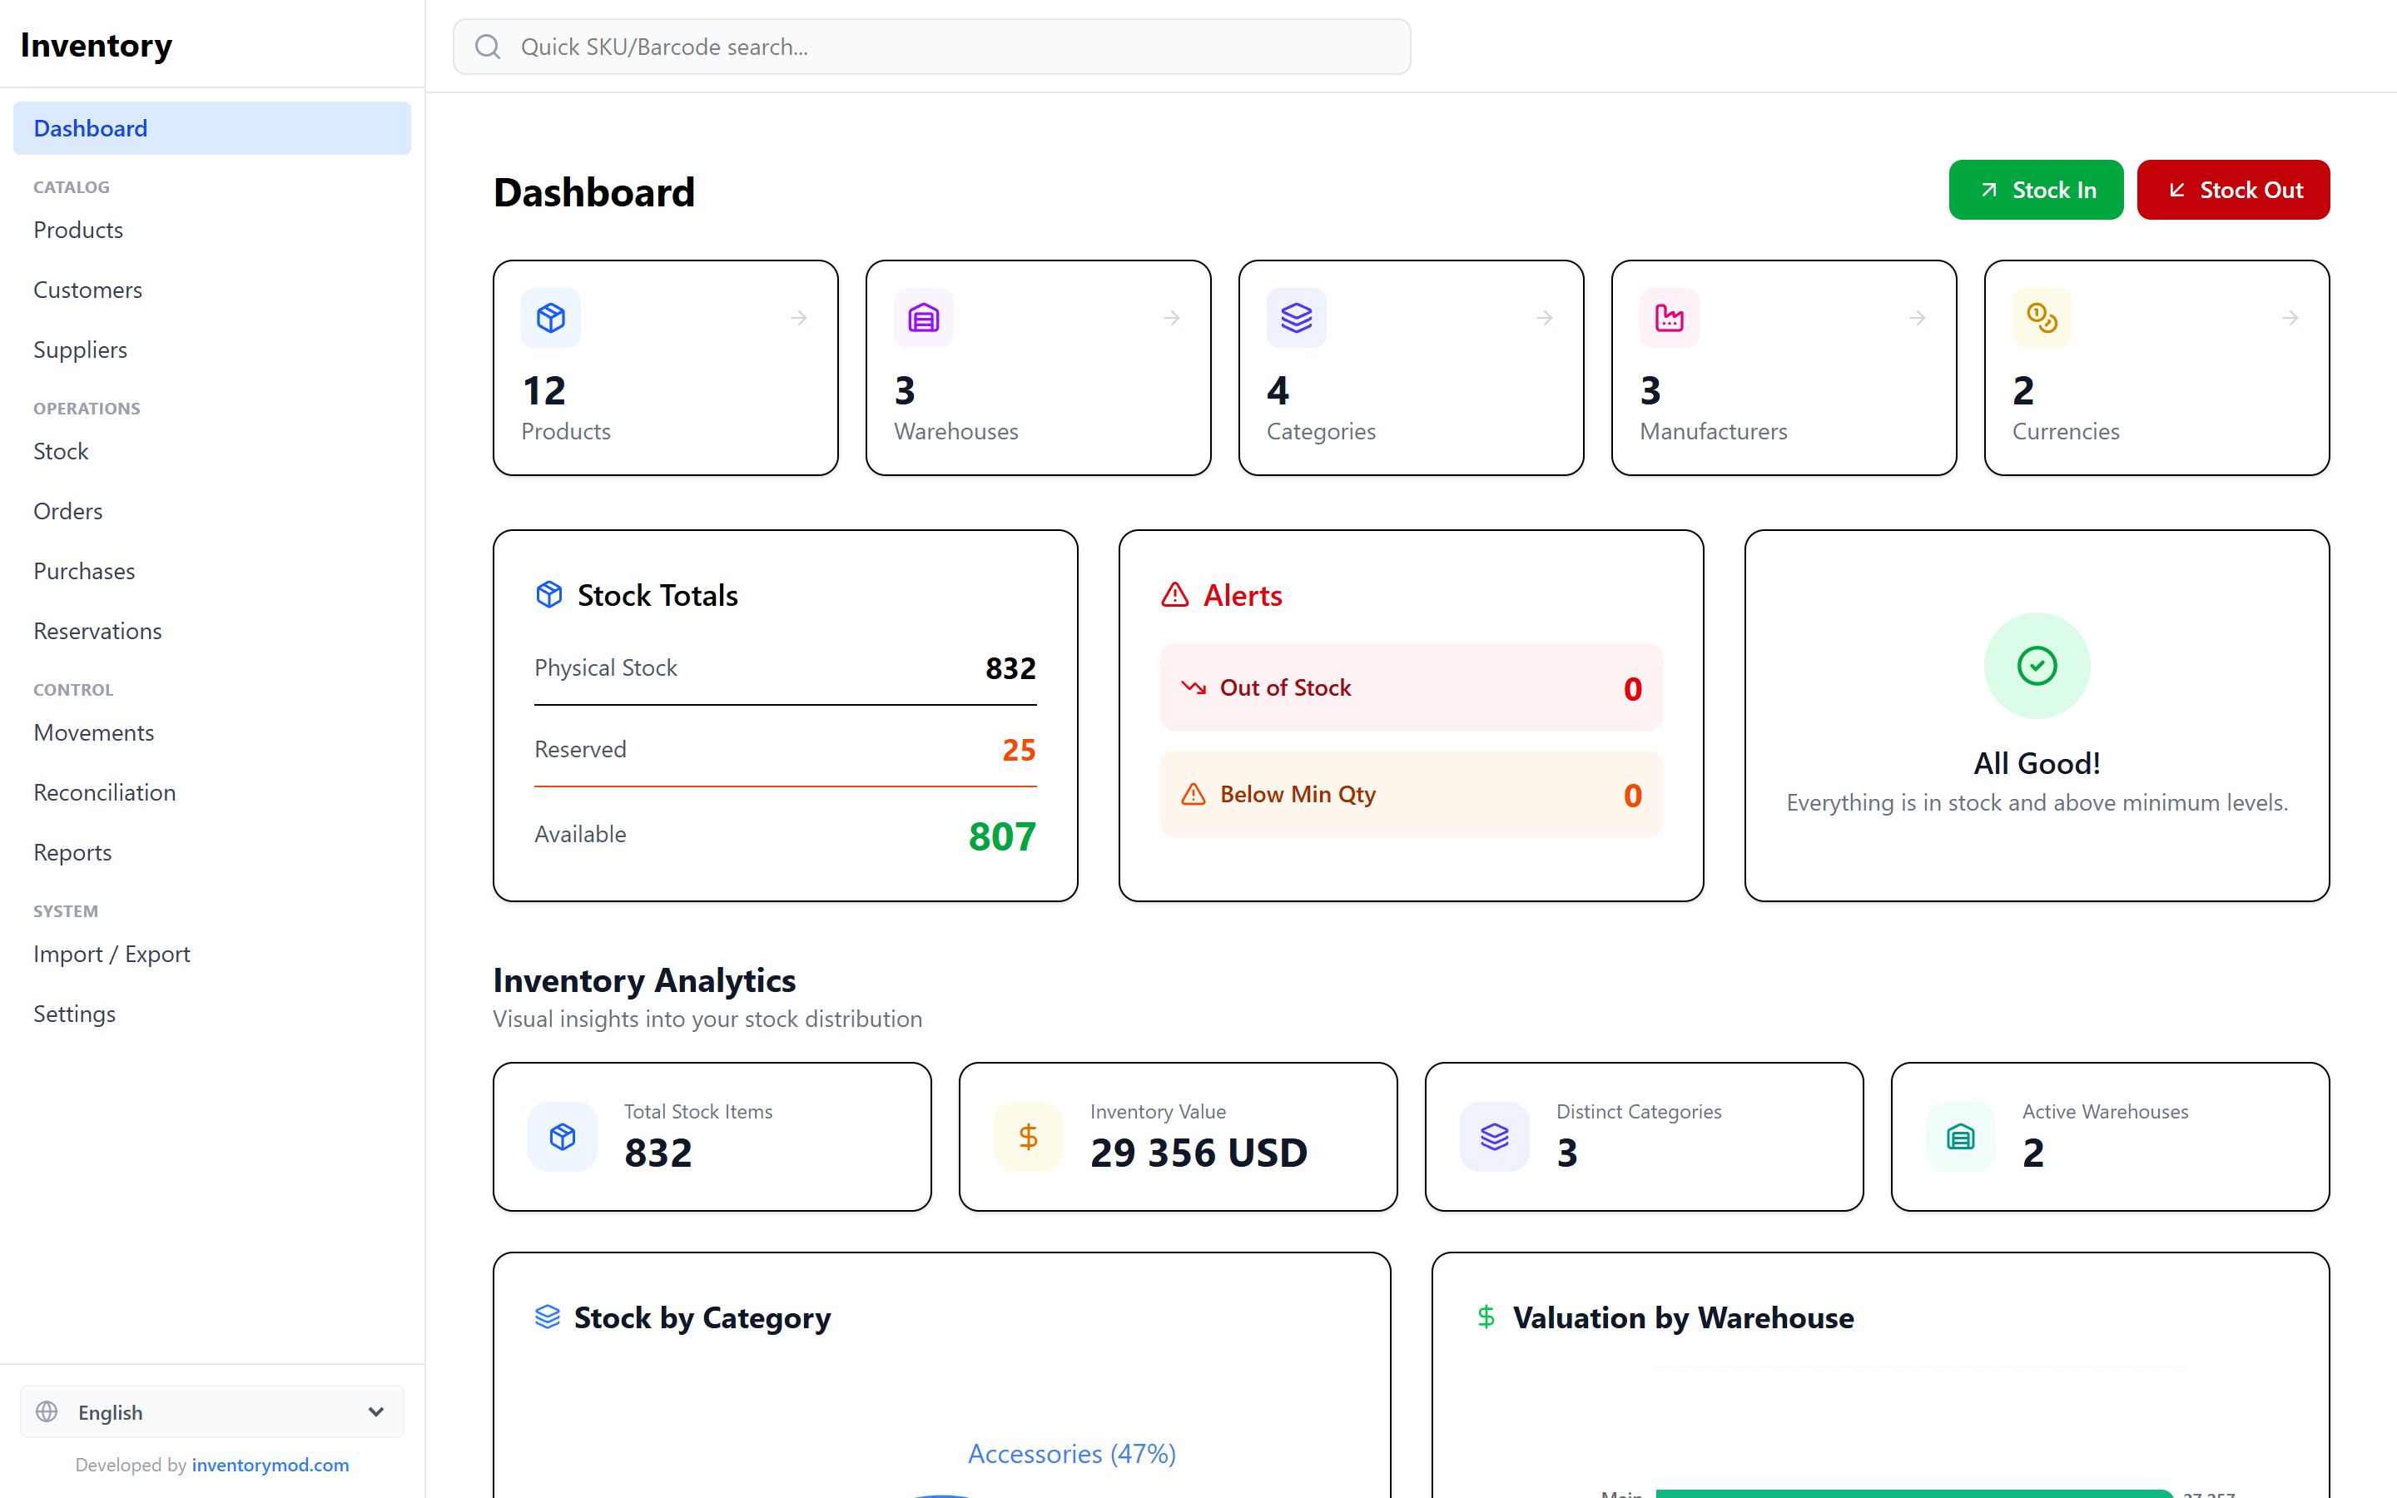Click the Inventory Value dollar icon

tap(1028, 1136)
